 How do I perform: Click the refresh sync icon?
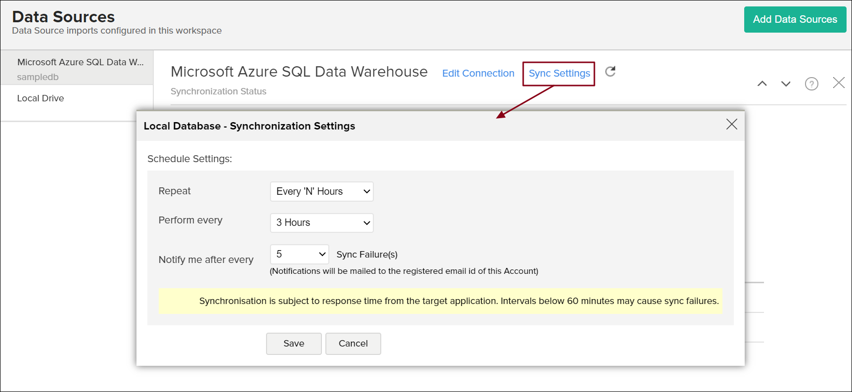[611, 72]
